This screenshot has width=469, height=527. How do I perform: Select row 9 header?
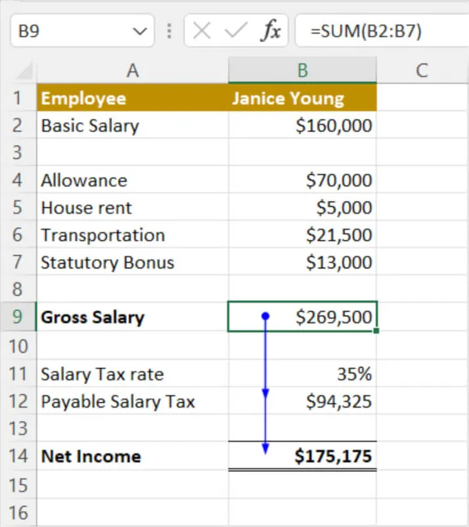18,317
